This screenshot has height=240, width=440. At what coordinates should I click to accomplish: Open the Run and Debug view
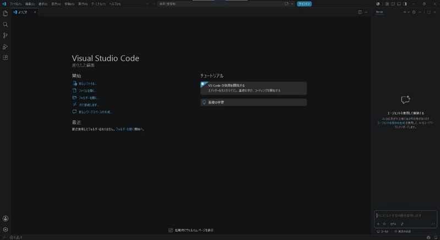point(5,47)
